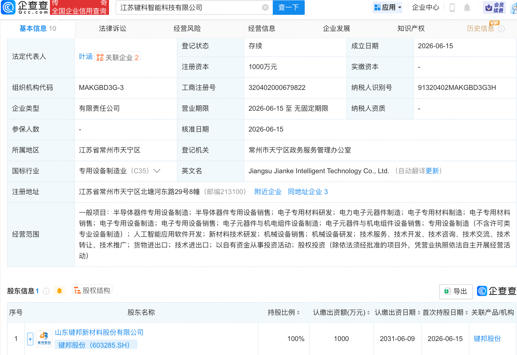Select registration number 320402000679822
This screenshot has height=355, width=517.
point(277,88)
